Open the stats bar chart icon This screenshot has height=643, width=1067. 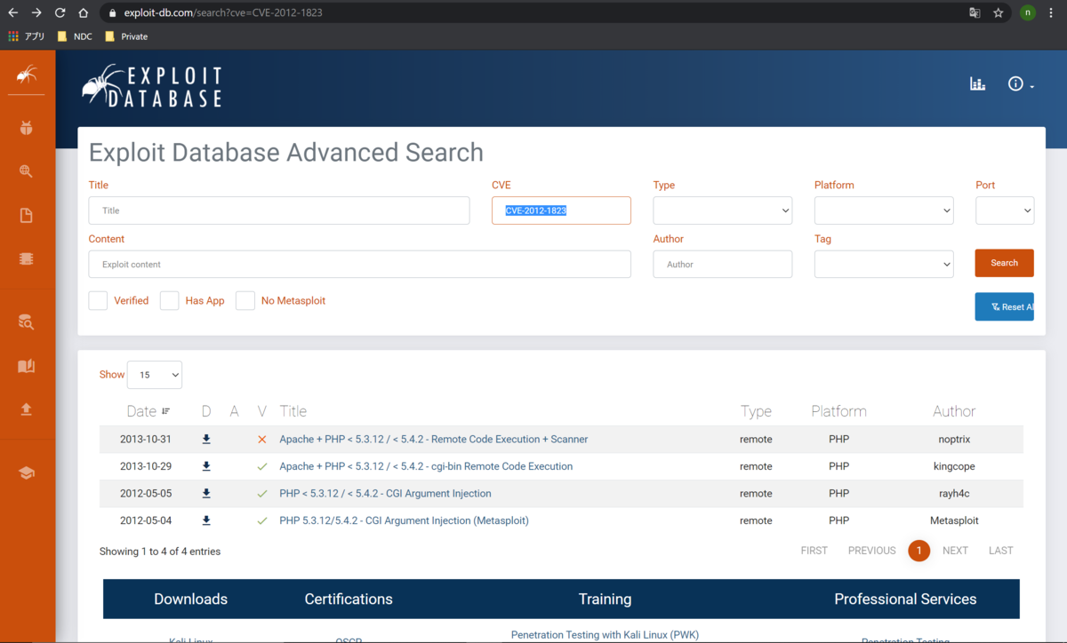coord(977,83)
